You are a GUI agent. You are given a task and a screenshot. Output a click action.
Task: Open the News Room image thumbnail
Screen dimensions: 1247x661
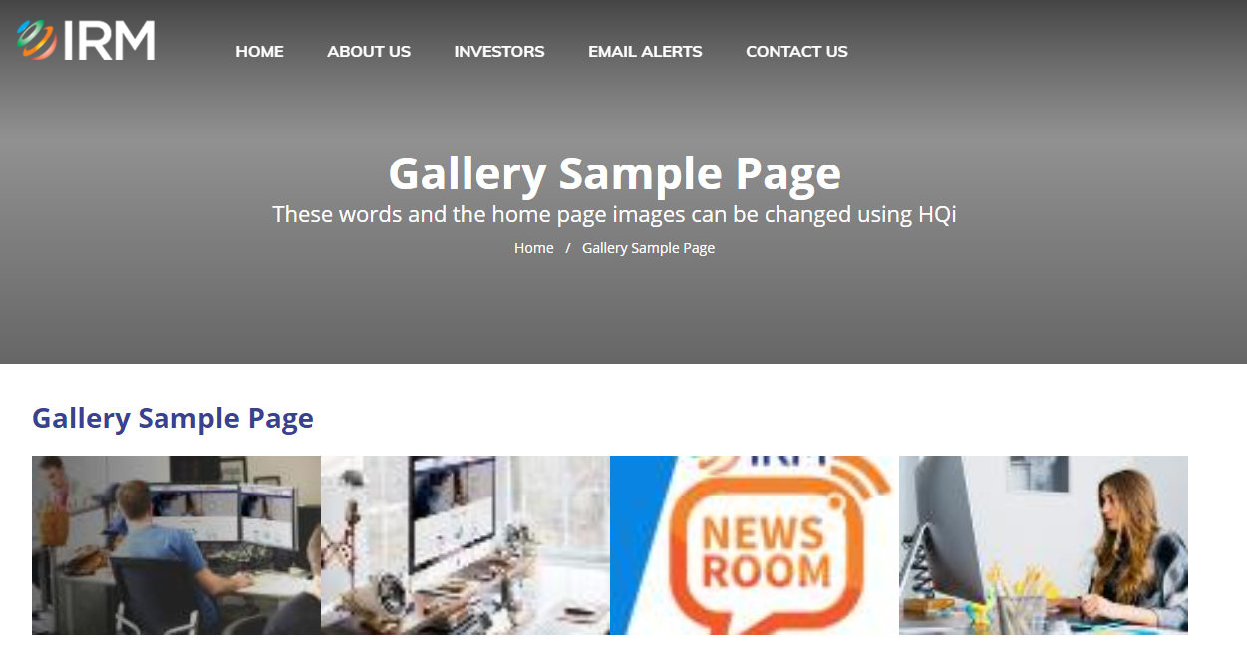(x=755, y=545)
